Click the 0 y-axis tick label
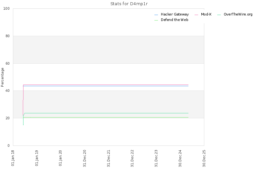259x194 pixels. click(9, 146)
